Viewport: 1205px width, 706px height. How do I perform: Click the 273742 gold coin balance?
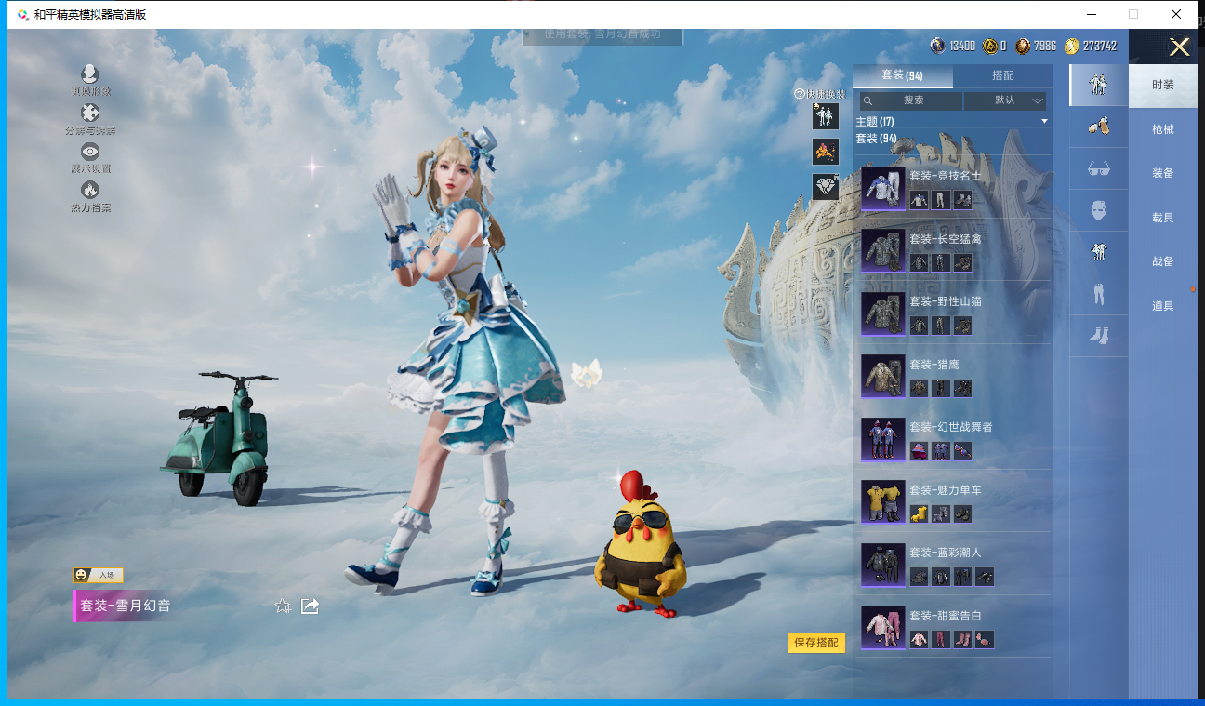[1091, 46]
